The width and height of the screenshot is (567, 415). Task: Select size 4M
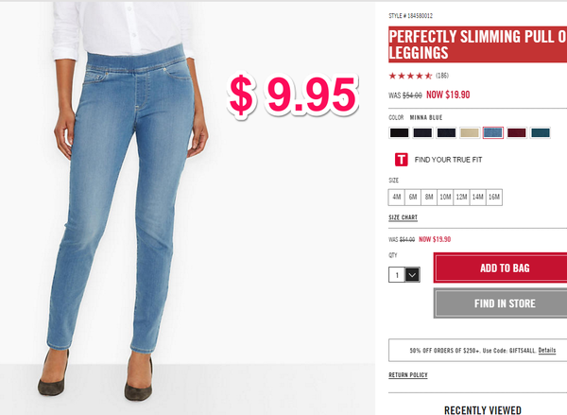397,198
